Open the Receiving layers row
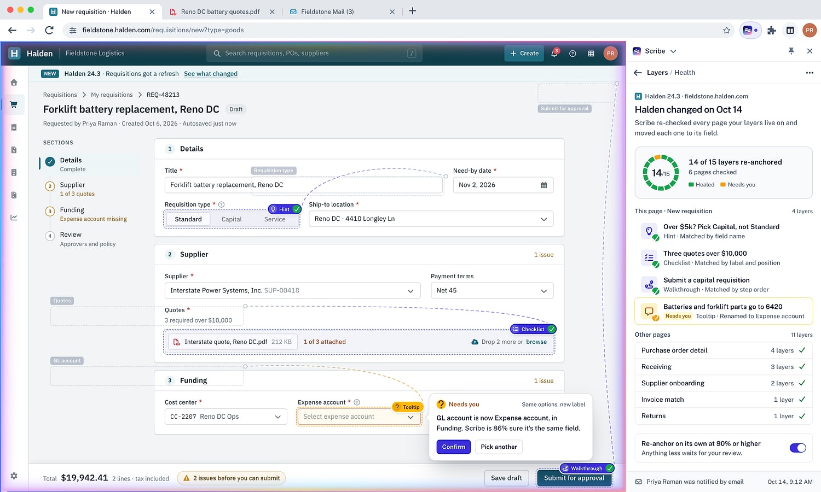 (724, 367)
